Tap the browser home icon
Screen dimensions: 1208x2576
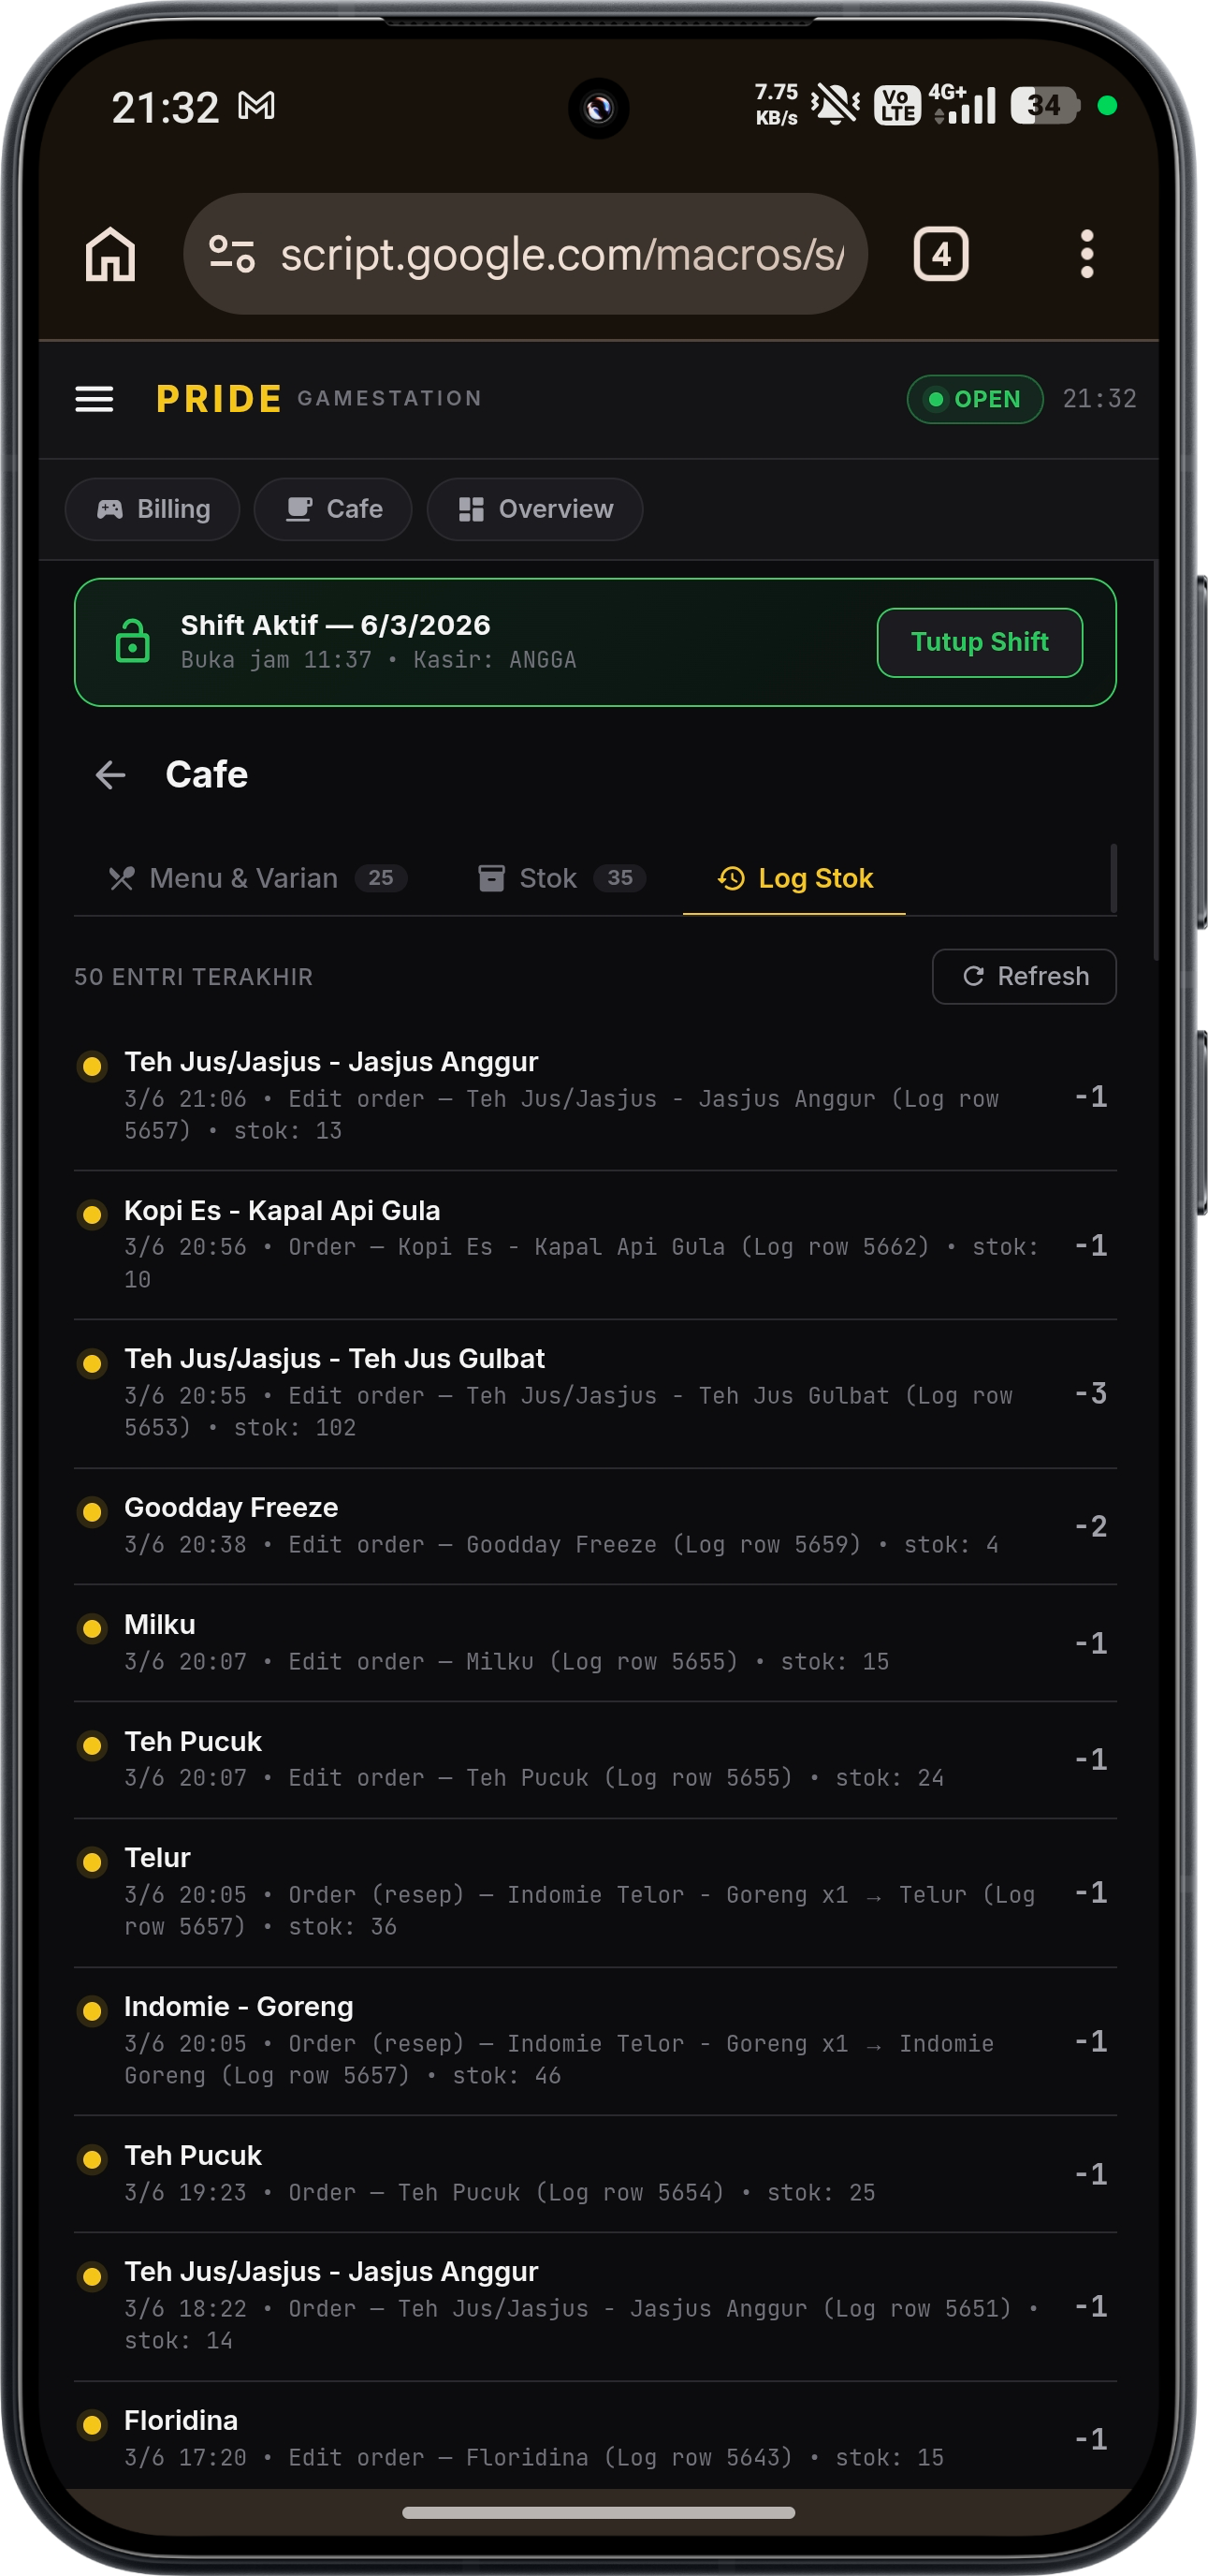click(109, 254)
